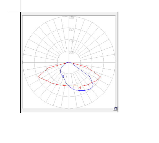Click the red curve where it crosses the vertical axis
The height and width of the screenshot is (143, 159).
coord(69,86)
